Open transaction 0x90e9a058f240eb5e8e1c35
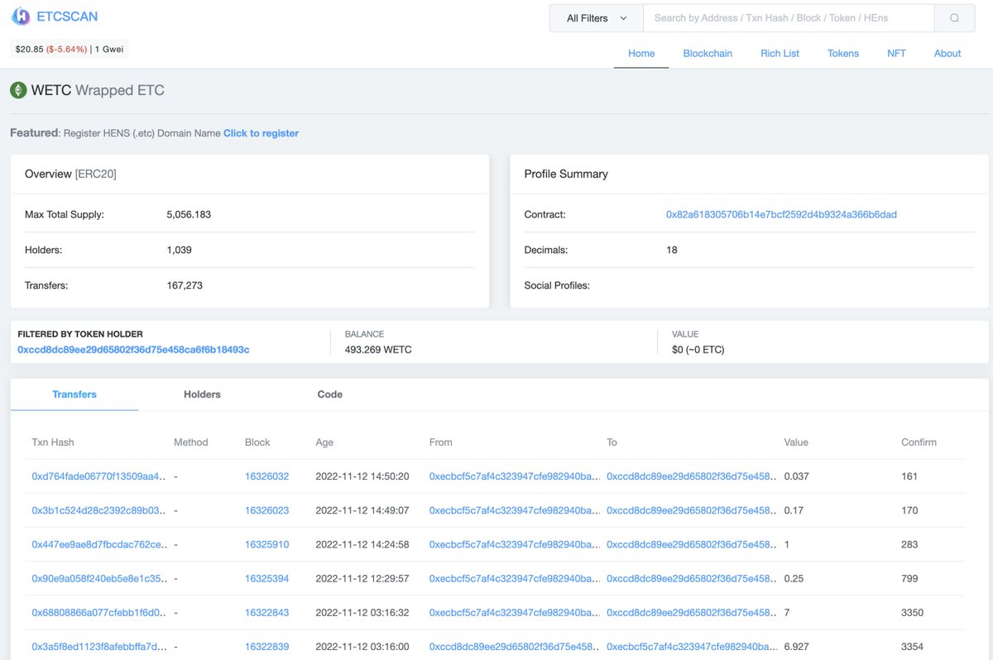The height and width of the screenshot is (660, 993). pyautogui.click(x=99, y=578)
